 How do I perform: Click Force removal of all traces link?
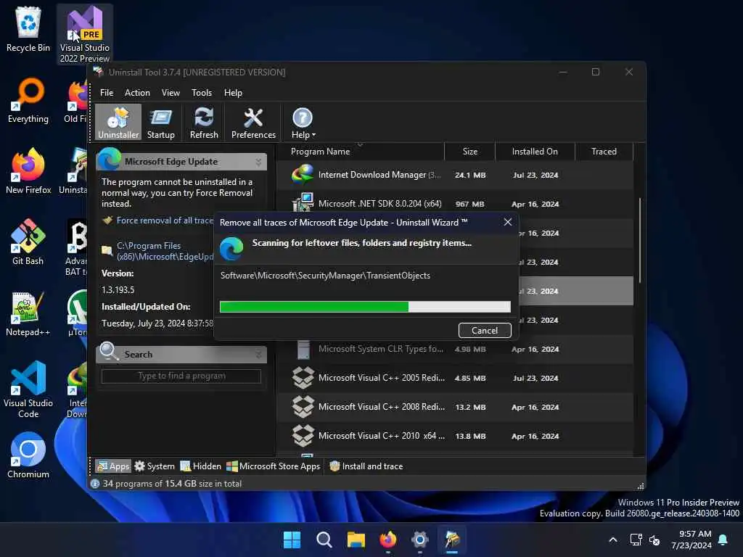pyautogui.click(x=165, y=220)
